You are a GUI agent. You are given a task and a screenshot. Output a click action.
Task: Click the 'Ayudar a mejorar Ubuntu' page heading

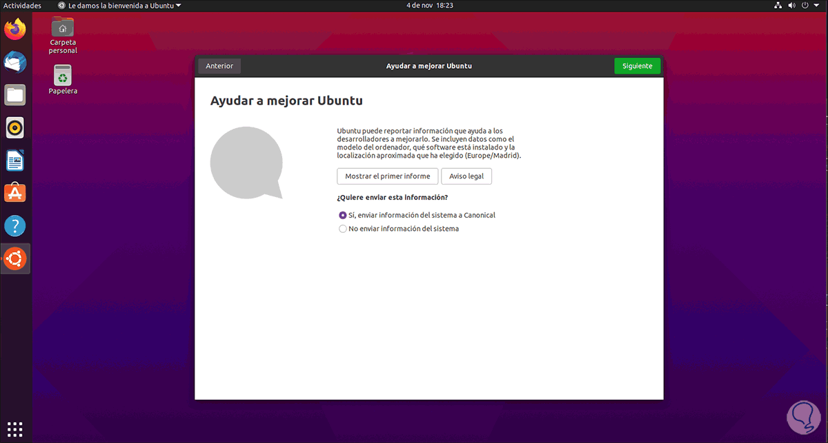click(286, 101)
